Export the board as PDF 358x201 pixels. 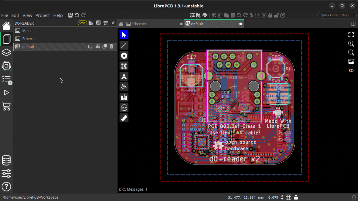(199, 15)
